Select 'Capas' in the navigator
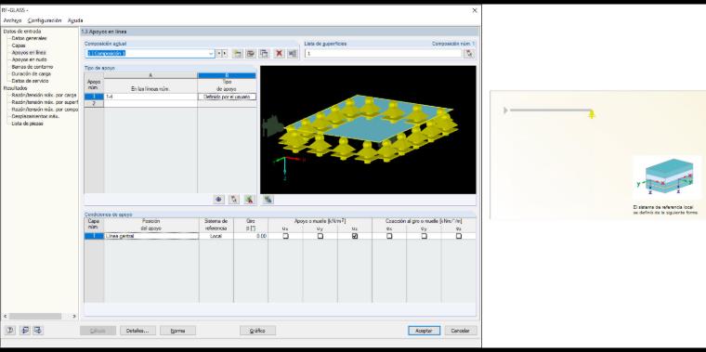This screenshot has height=352, width=706. click(x=19, y=46)
